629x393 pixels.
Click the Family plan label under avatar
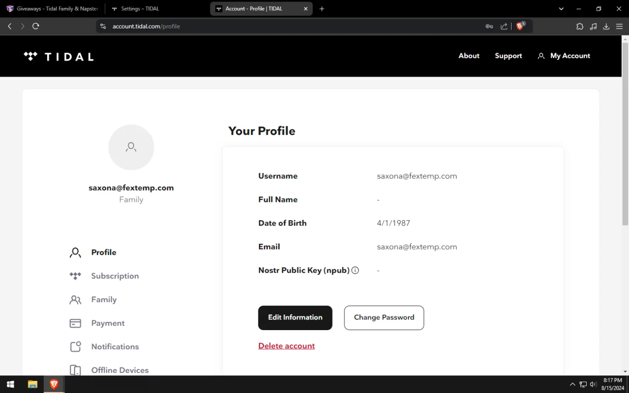(x=131, y=199)
